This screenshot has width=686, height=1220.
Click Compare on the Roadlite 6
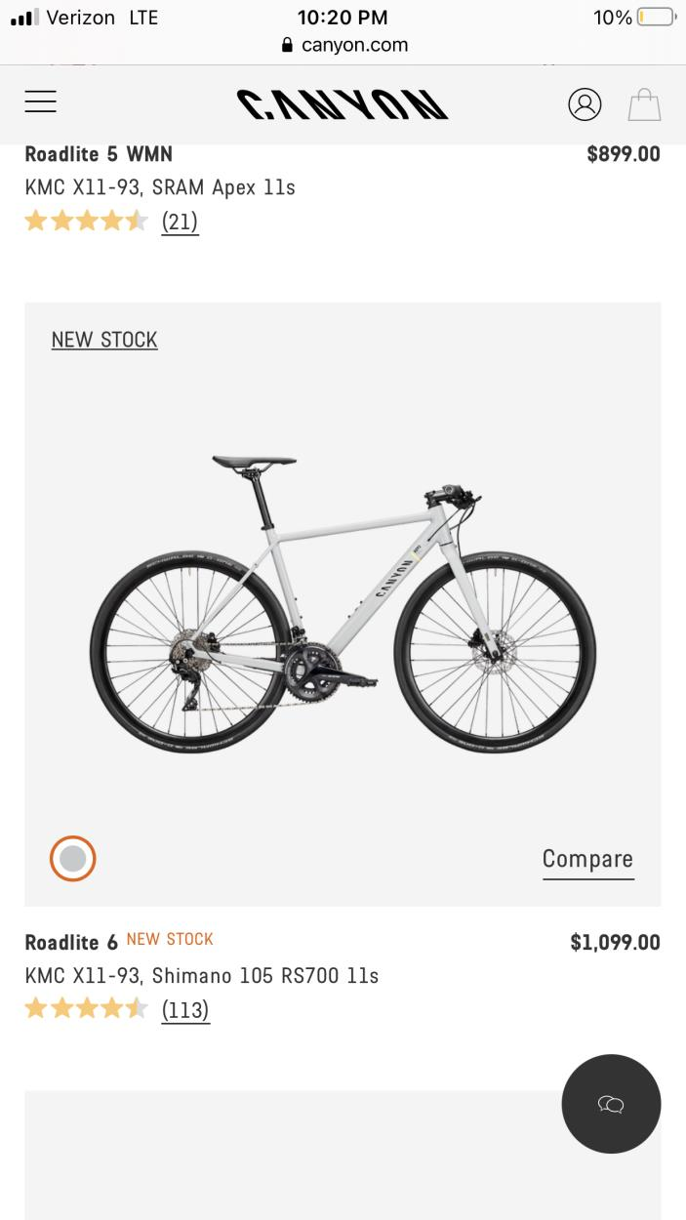(x=587, y=859)
